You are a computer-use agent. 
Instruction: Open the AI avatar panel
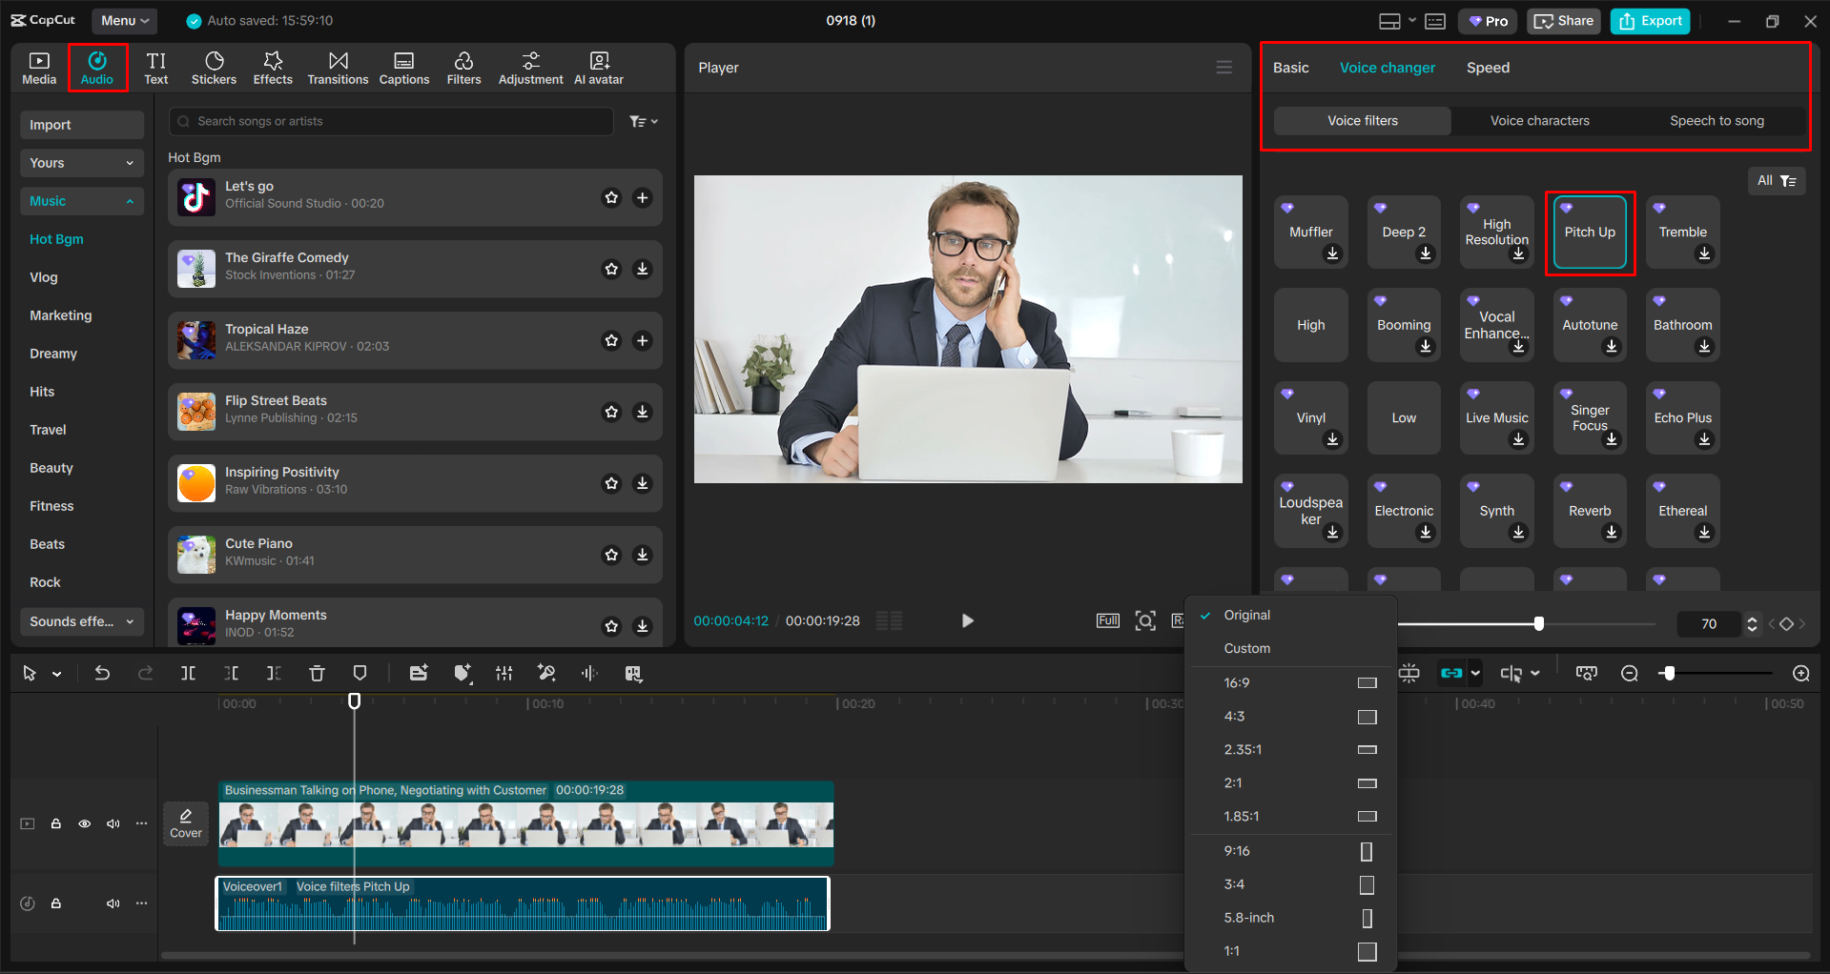598,67
